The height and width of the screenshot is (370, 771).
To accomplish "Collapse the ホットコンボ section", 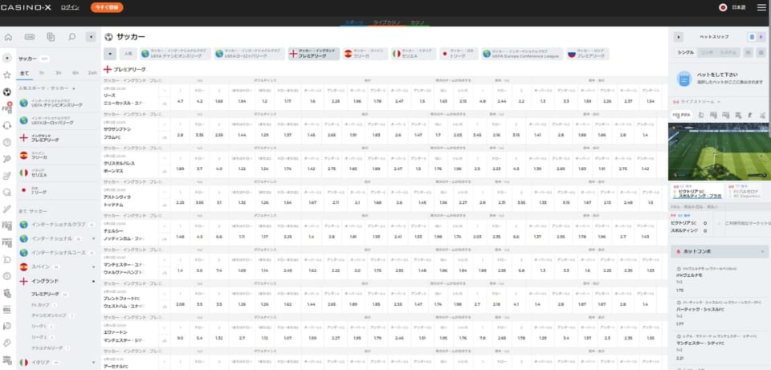I will tap(763, 251).
